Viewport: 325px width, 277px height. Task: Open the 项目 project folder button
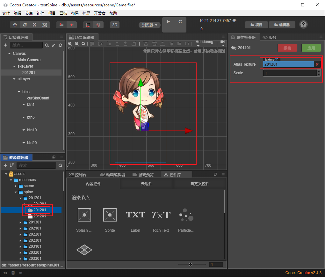(256, 25)
